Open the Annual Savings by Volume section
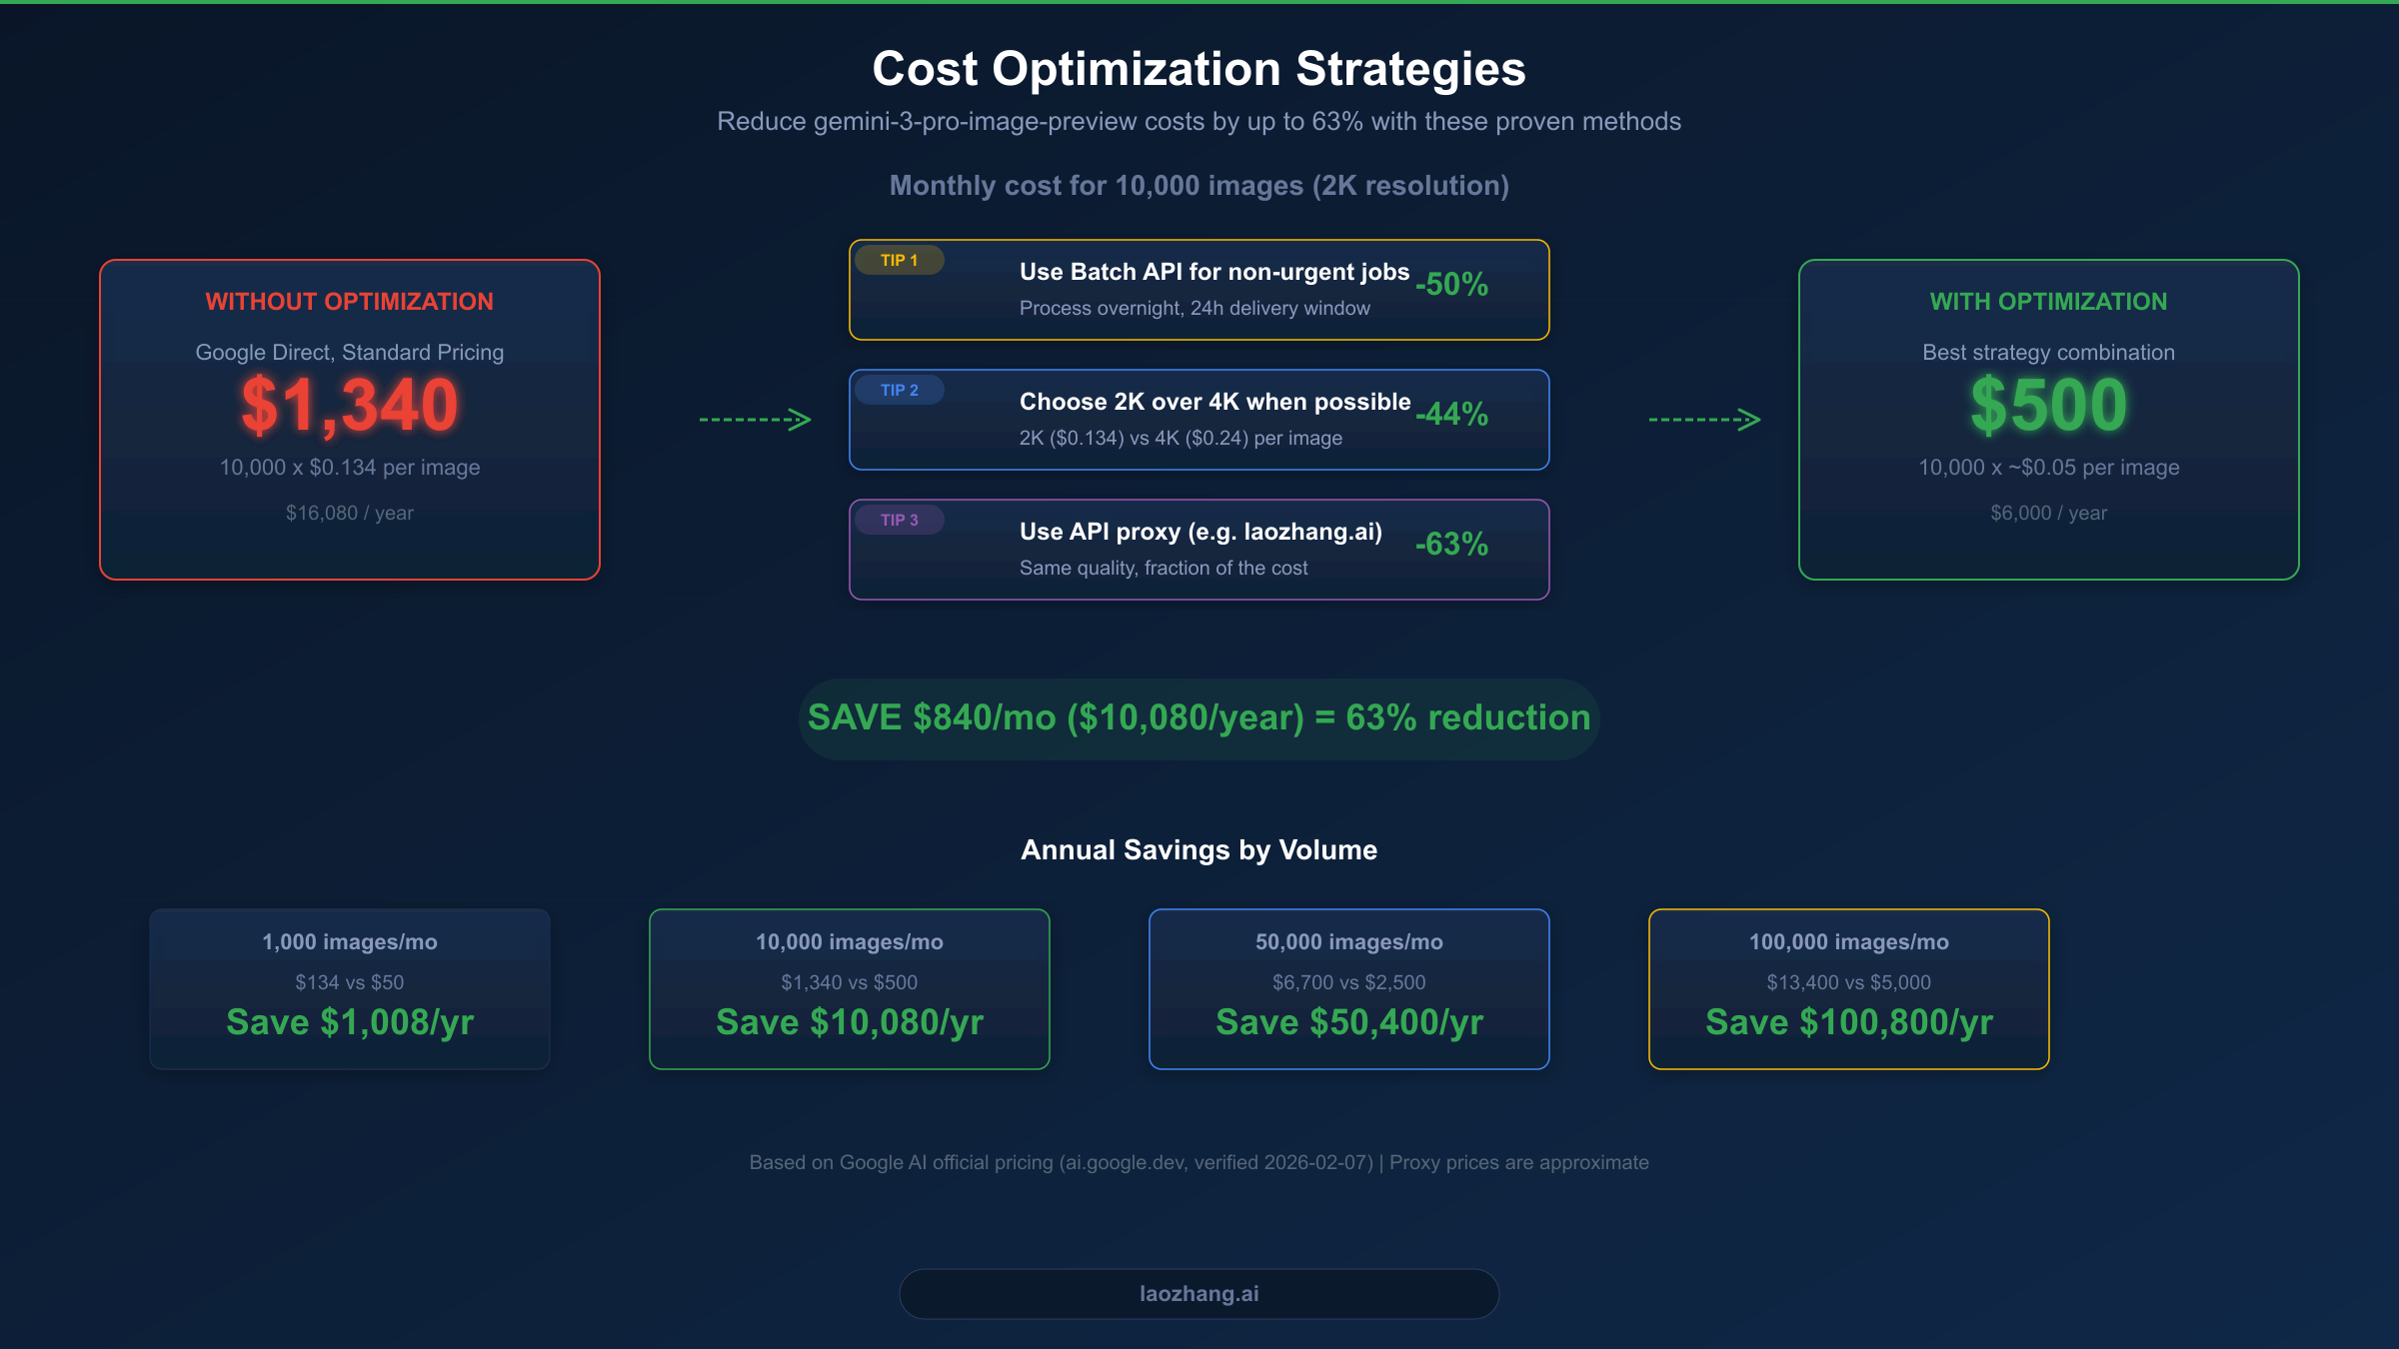 (1199, 849)
